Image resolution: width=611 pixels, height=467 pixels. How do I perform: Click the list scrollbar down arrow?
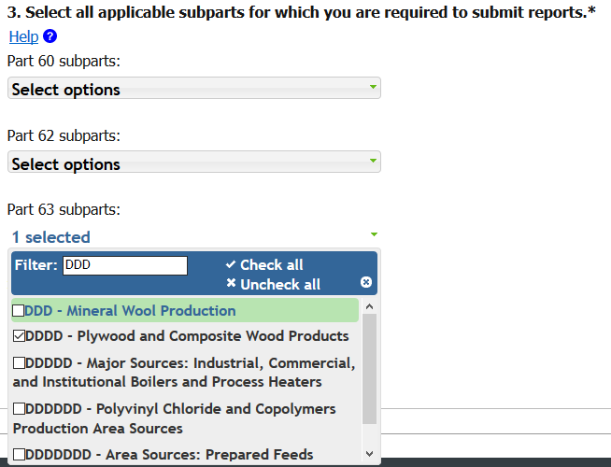pos(369,455)
